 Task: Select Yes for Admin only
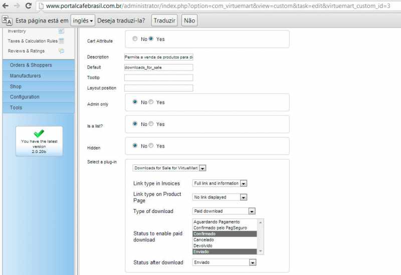click(151, 102)
